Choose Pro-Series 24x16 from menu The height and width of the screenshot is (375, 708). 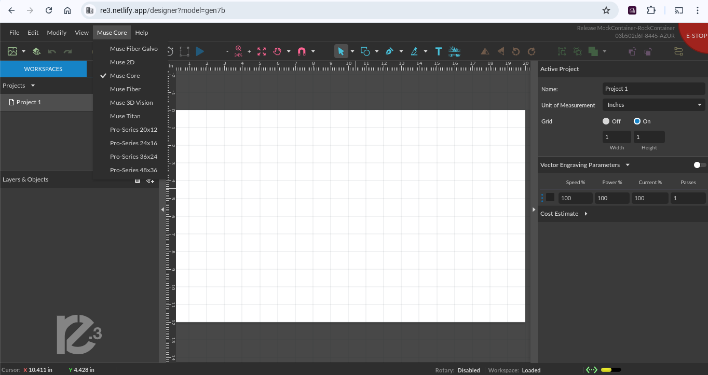coord(133,143)
